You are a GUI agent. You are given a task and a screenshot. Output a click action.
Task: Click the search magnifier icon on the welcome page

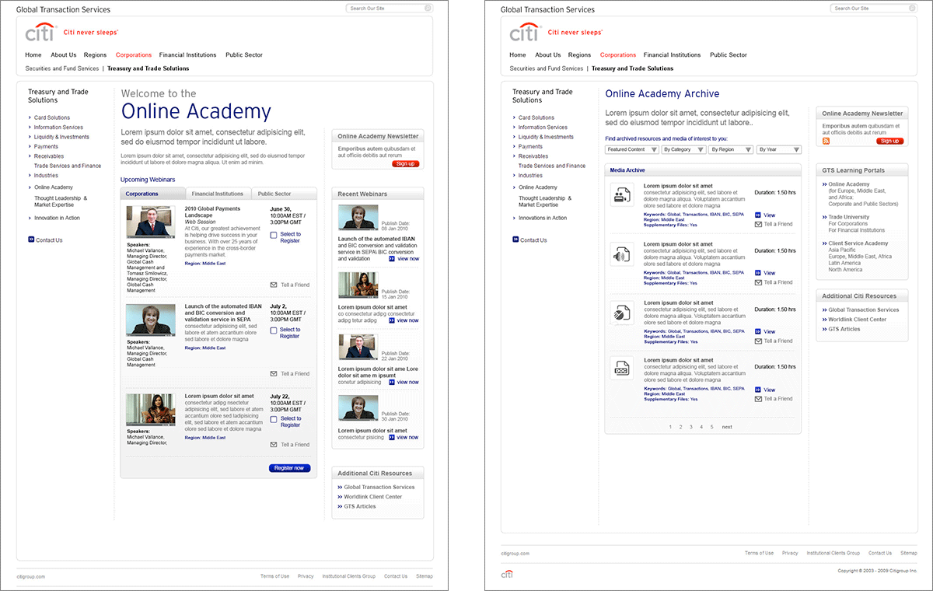tap(428, 8)
